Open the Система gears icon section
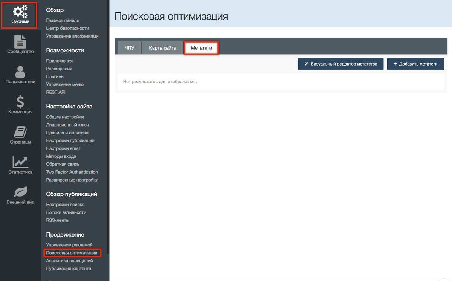Viewport: 452px width, 281px height. coord(20,15)
